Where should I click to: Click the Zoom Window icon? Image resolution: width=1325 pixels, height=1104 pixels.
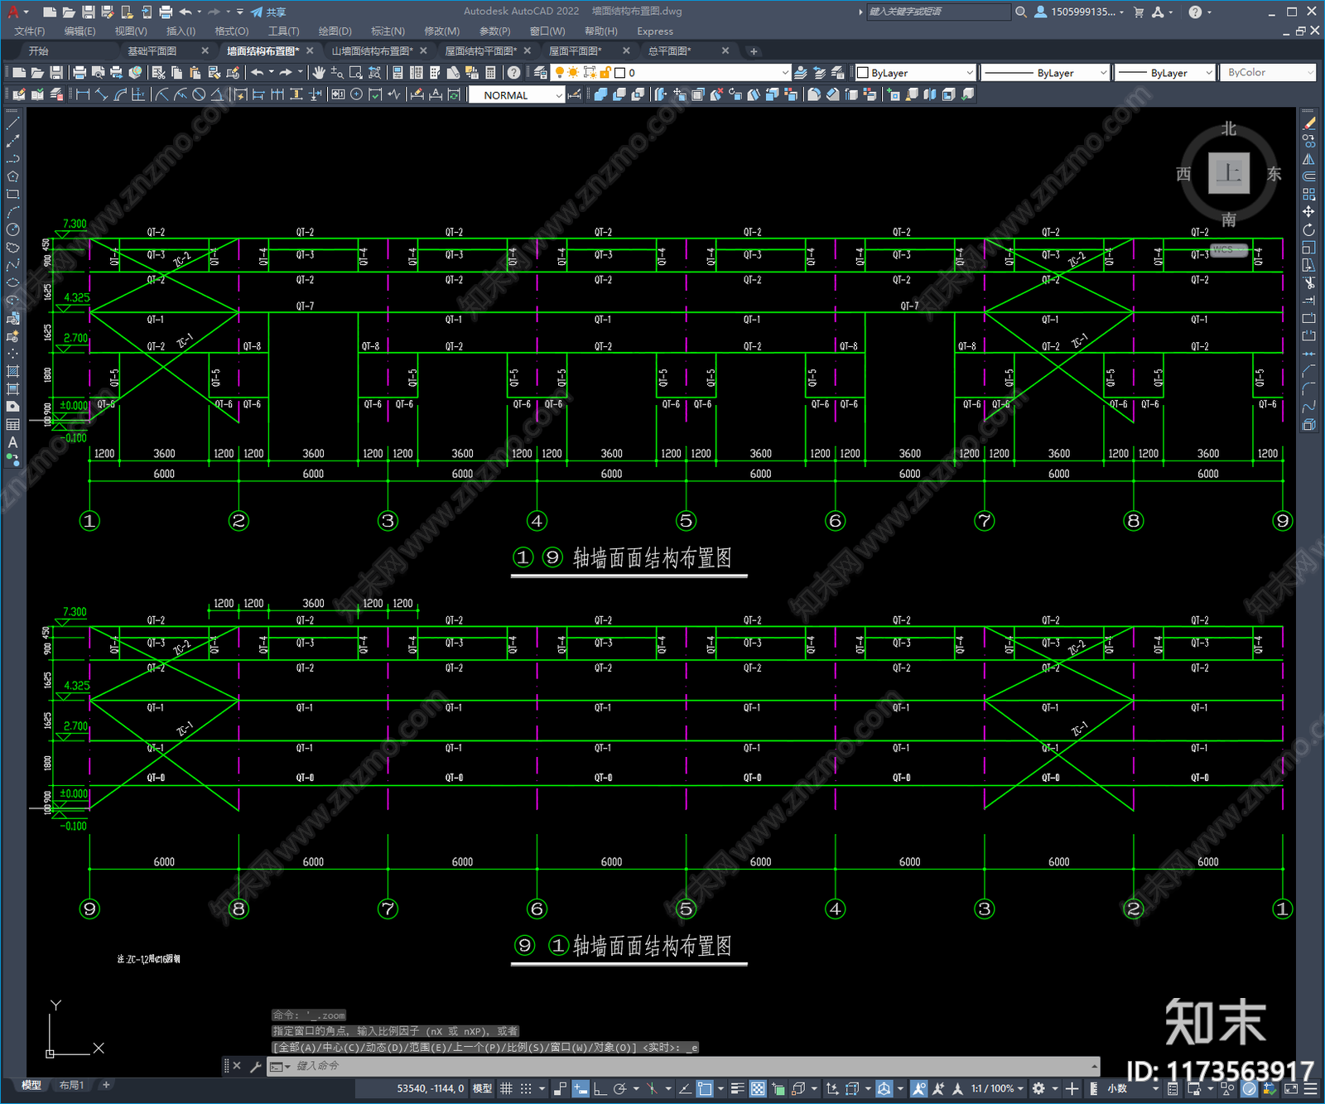(x=355, y=73)
